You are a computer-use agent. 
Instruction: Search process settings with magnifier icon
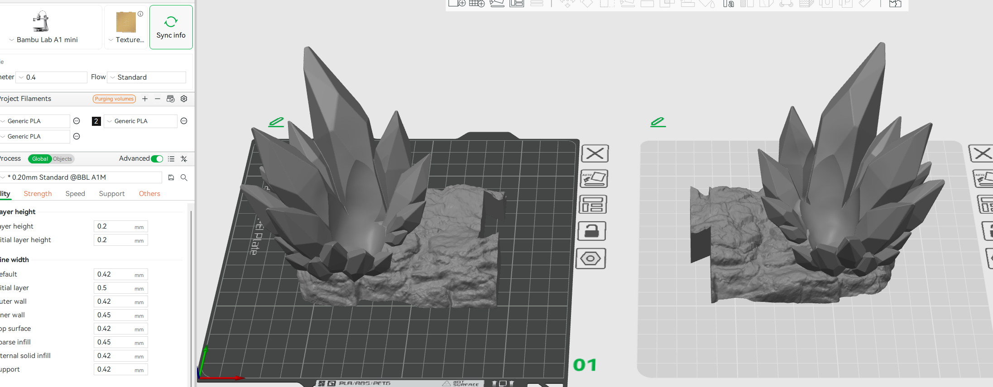184,177
